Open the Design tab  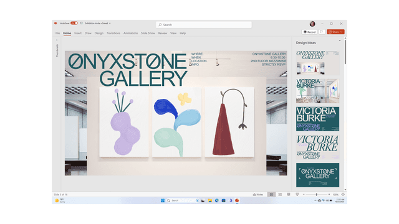(x=99, y=33)
